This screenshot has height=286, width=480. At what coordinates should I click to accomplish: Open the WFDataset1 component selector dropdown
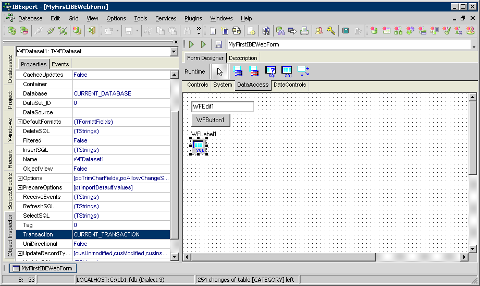(174, 52)
